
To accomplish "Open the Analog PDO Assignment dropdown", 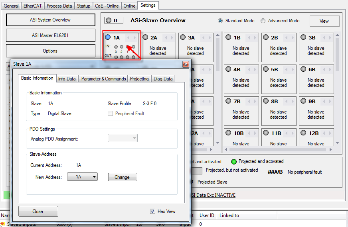I will pos(123,138).
